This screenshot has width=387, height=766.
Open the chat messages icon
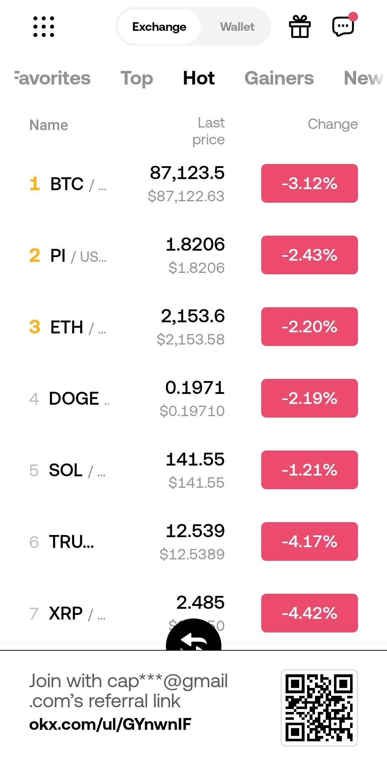343,26
